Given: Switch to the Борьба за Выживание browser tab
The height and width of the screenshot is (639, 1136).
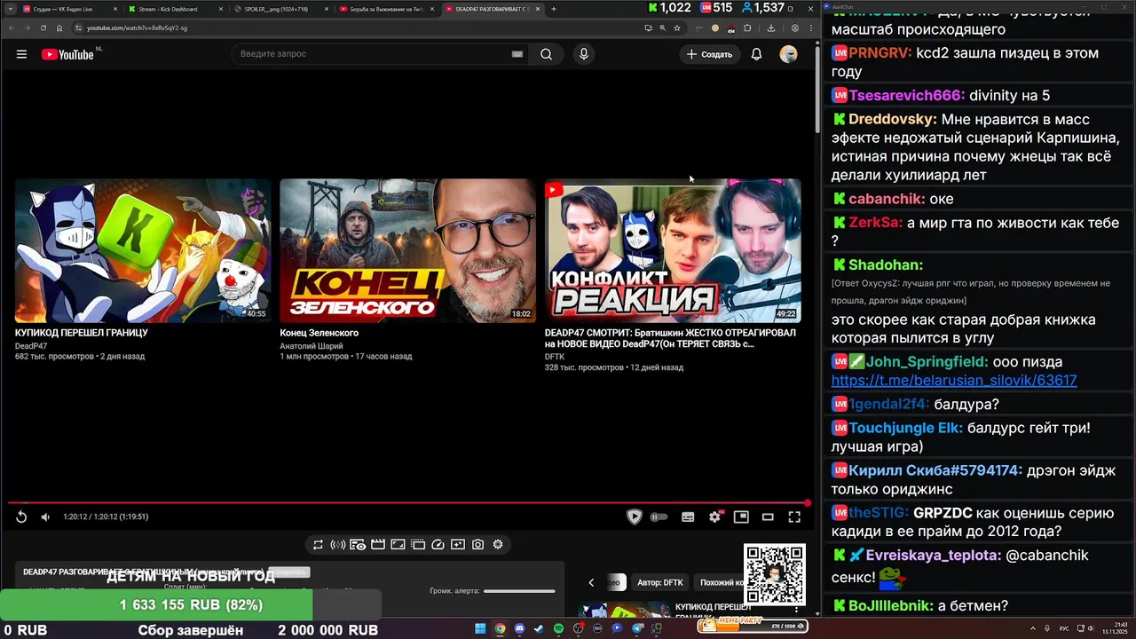Looking at the screenshot, I should tap(386, 9).
